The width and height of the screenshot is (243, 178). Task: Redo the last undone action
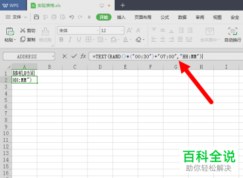tap(80, 17)
